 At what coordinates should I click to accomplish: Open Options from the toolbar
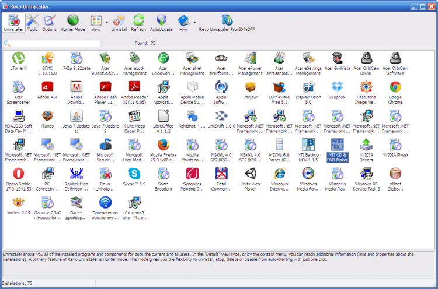(50, 23)
